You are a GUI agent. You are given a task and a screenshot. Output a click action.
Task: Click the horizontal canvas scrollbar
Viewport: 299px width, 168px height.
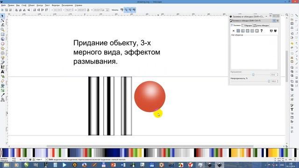149,146
